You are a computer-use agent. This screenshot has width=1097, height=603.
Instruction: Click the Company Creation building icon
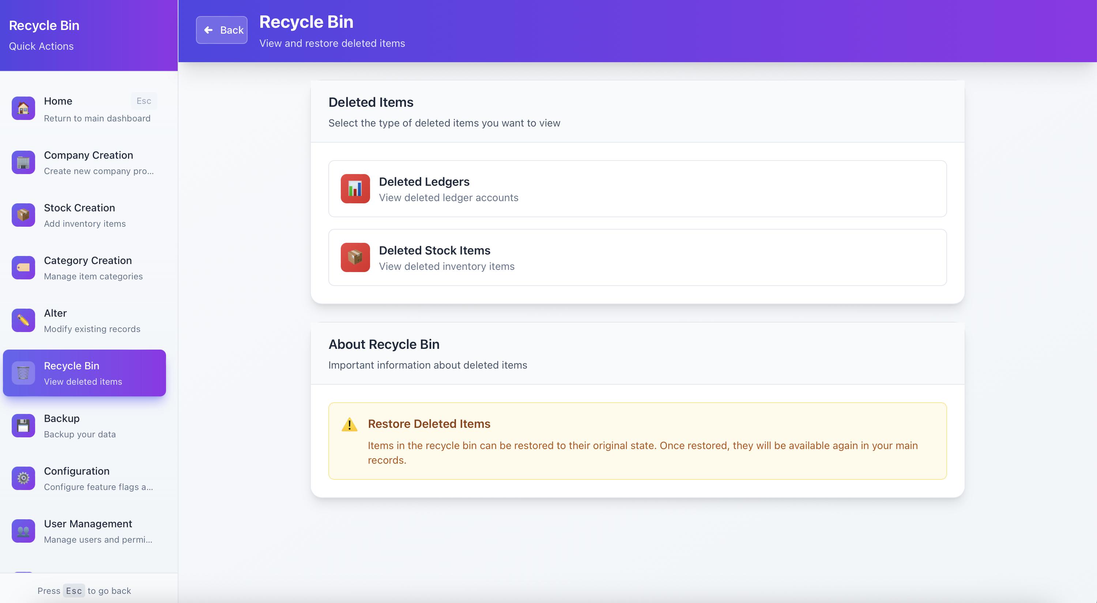23,162
